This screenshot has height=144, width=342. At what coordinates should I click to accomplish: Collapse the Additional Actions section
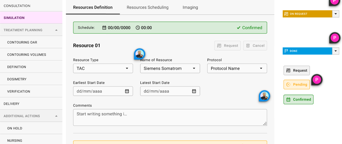point(56,116)
